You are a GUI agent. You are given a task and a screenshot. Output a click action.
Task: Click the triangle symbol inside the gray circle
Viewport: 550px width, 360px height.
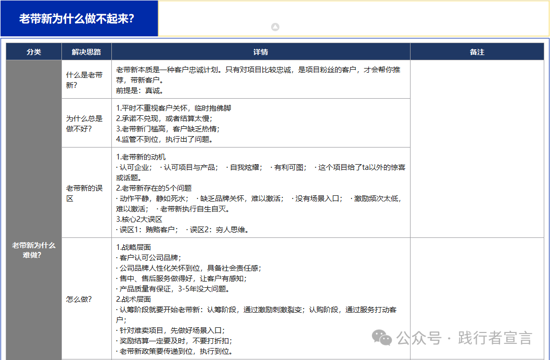(275, 26)
